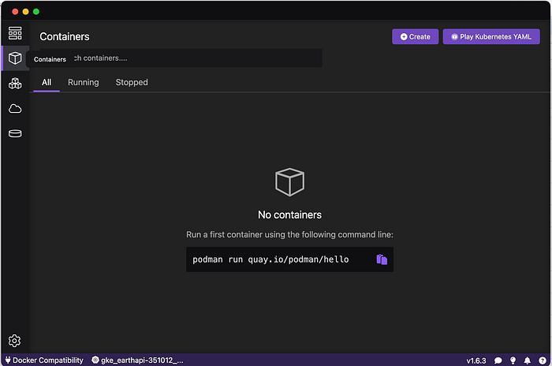Minimize window with yellow button

tap(26, 12)
